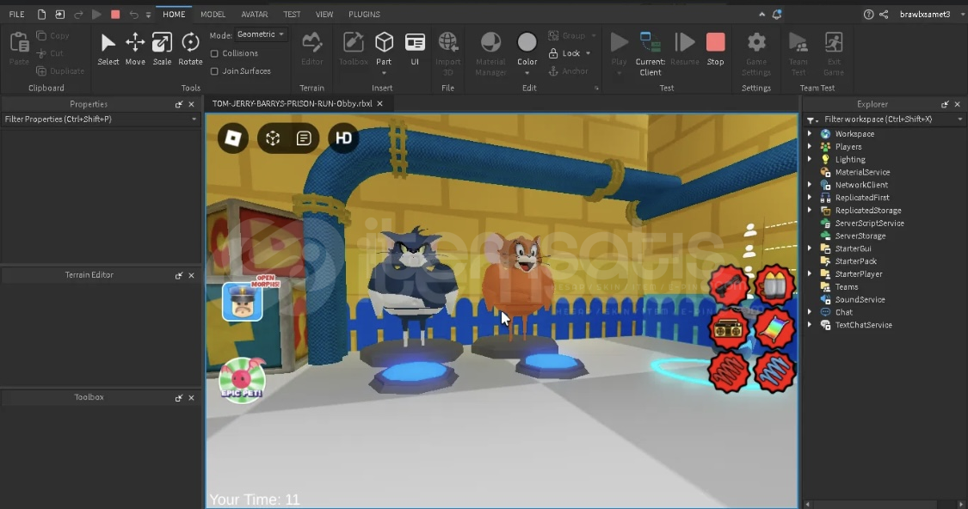Click the Resume test button
The width and height of the screenshot is (968, 509).
click(x=685, y=49)
